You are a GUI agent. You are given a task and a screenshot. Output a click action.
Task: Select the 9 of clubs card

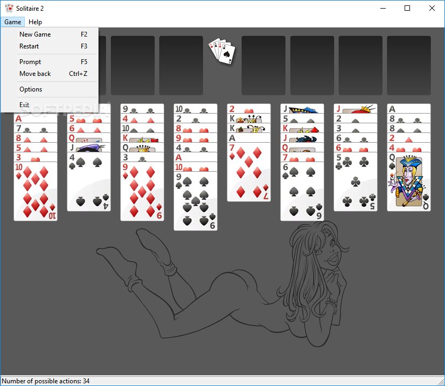click(142, 109)
